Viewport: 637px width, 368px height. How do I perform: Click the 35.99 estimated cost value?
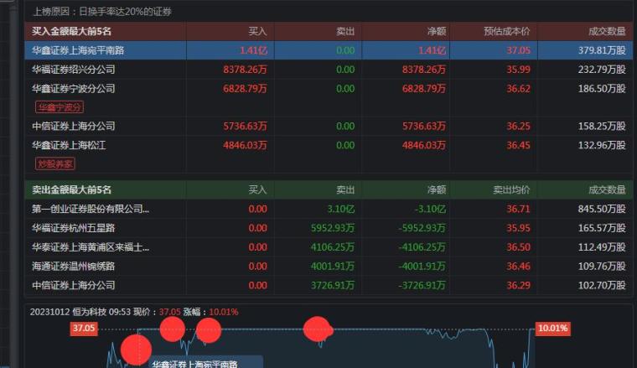[x=518, y=70]
